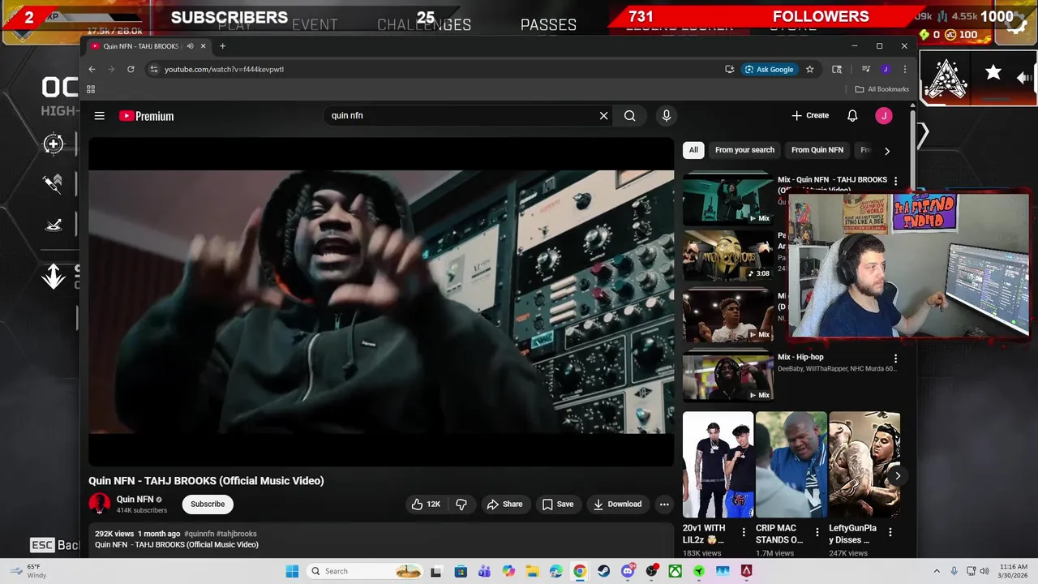This screenshot has width=1038, height=584.
Task: Go back in the browser
Action: [x=92, y=70]
